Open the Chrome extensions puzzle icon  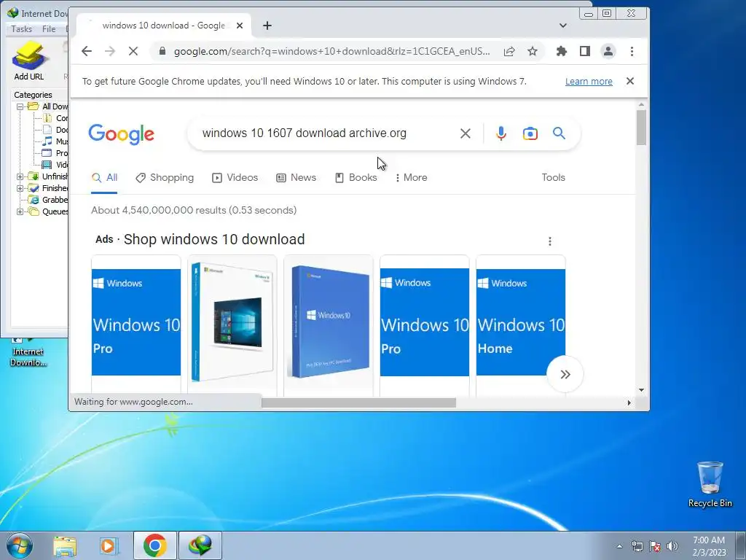tap(562, 52)
